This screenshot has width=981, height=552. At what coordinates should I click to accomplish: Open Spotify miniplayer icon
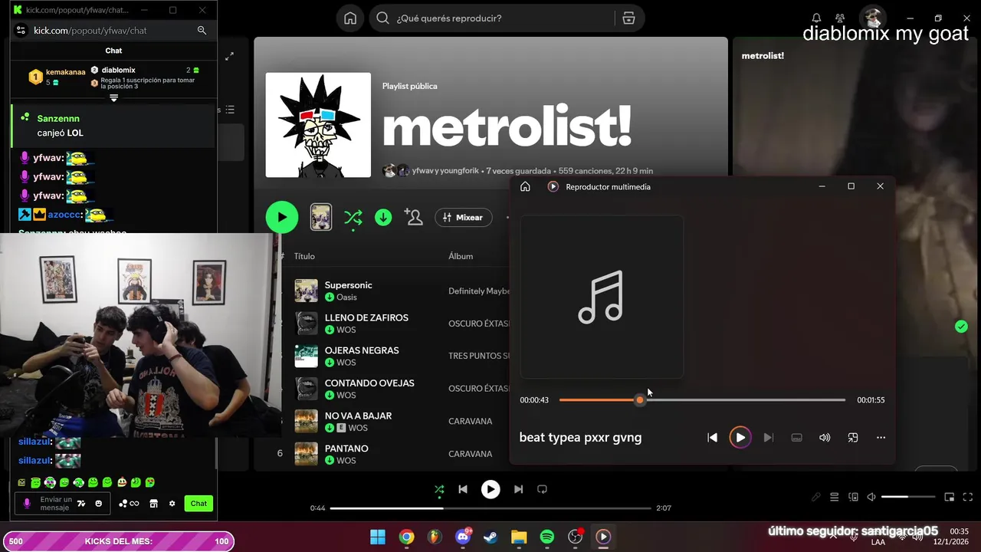[949, 497]
